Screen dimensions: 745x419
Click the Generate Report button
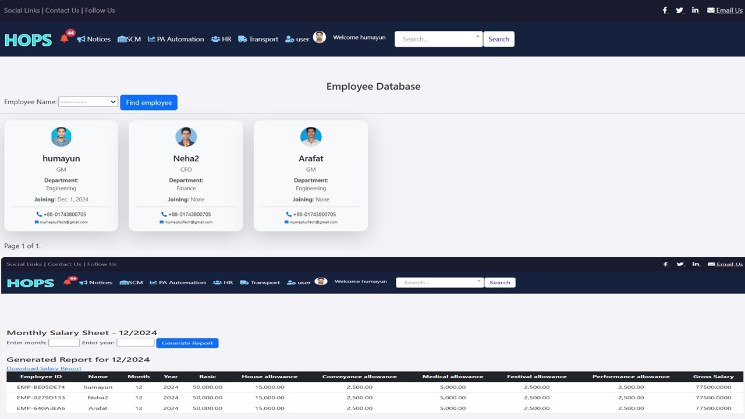point(187,343)
